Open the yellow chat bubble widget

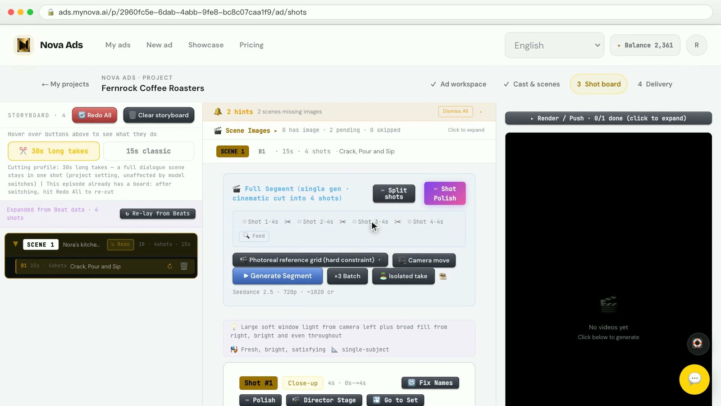click(x=694, y=379)
